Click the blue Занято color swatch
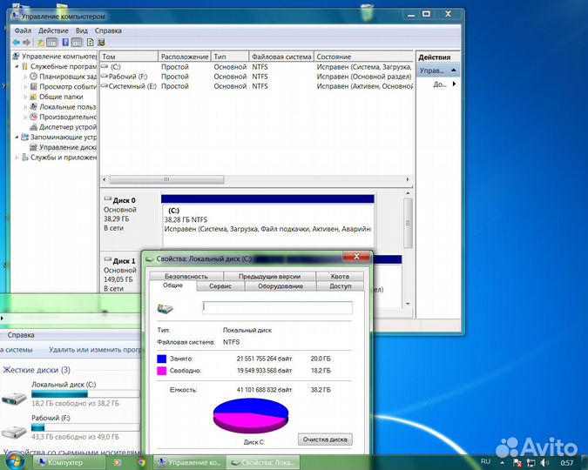The width and height of the screenshot is (588, 470). click(x=162, y=359)
